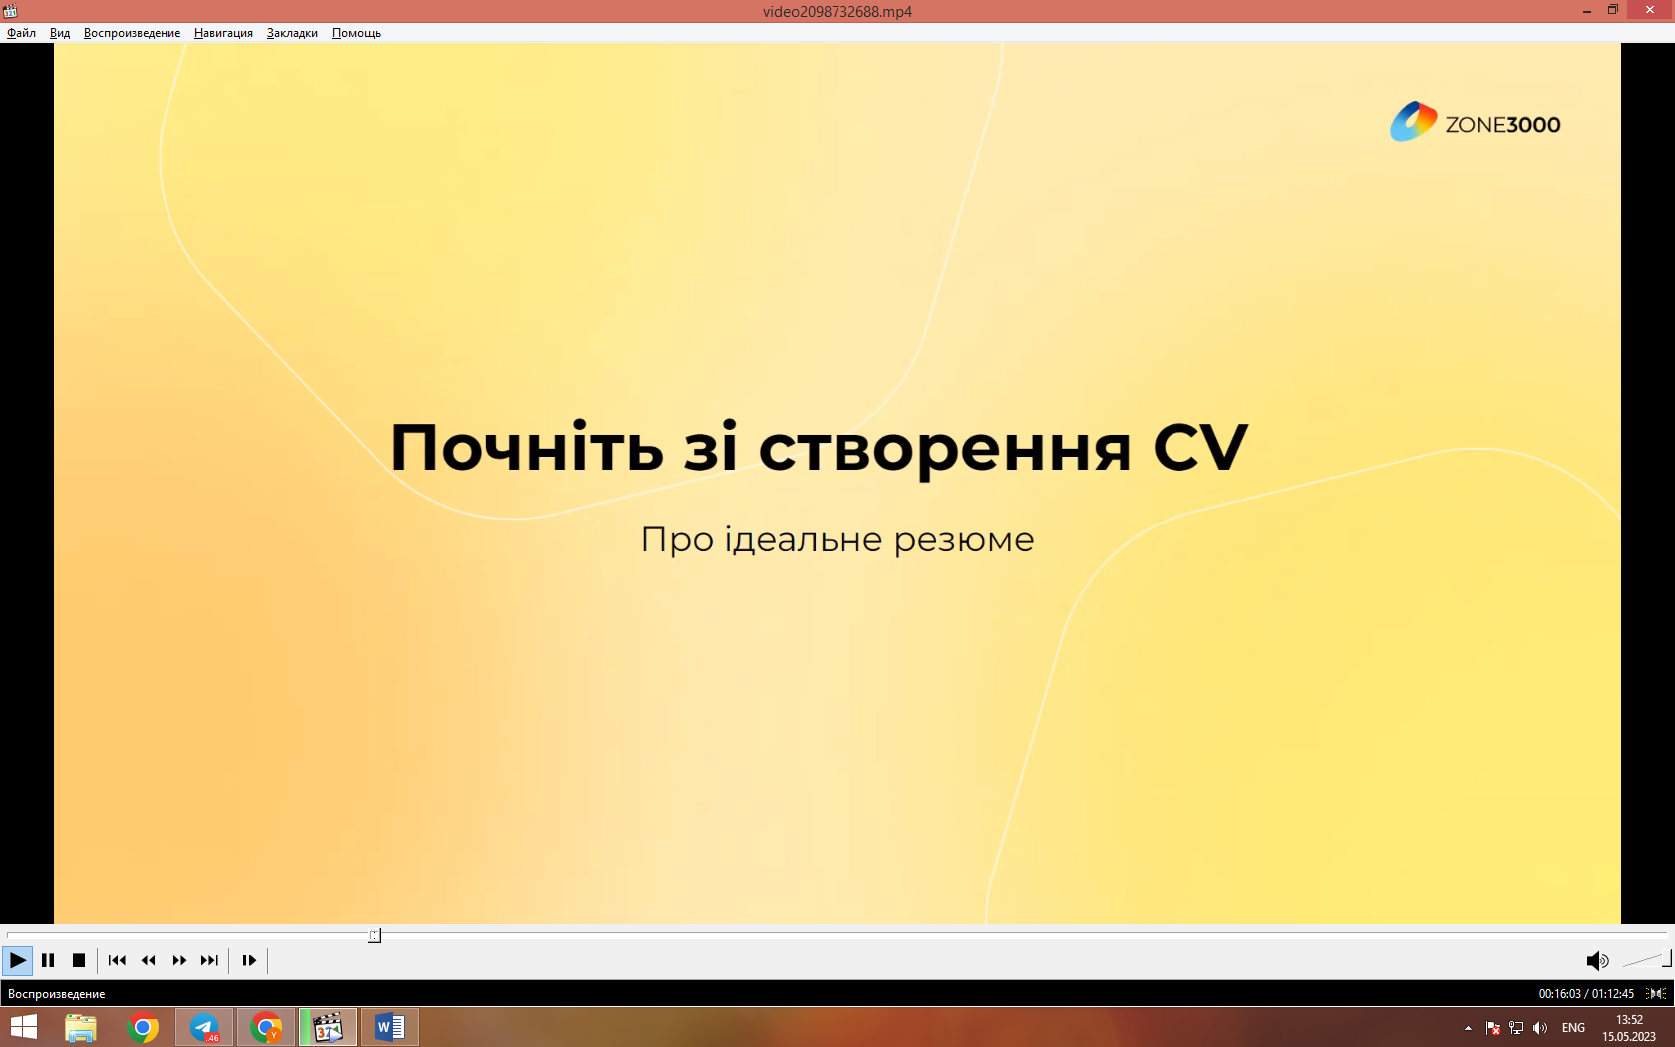1675x1047 pixels.
Task: Pause the video playback
Action: click(x=48, y=960)
